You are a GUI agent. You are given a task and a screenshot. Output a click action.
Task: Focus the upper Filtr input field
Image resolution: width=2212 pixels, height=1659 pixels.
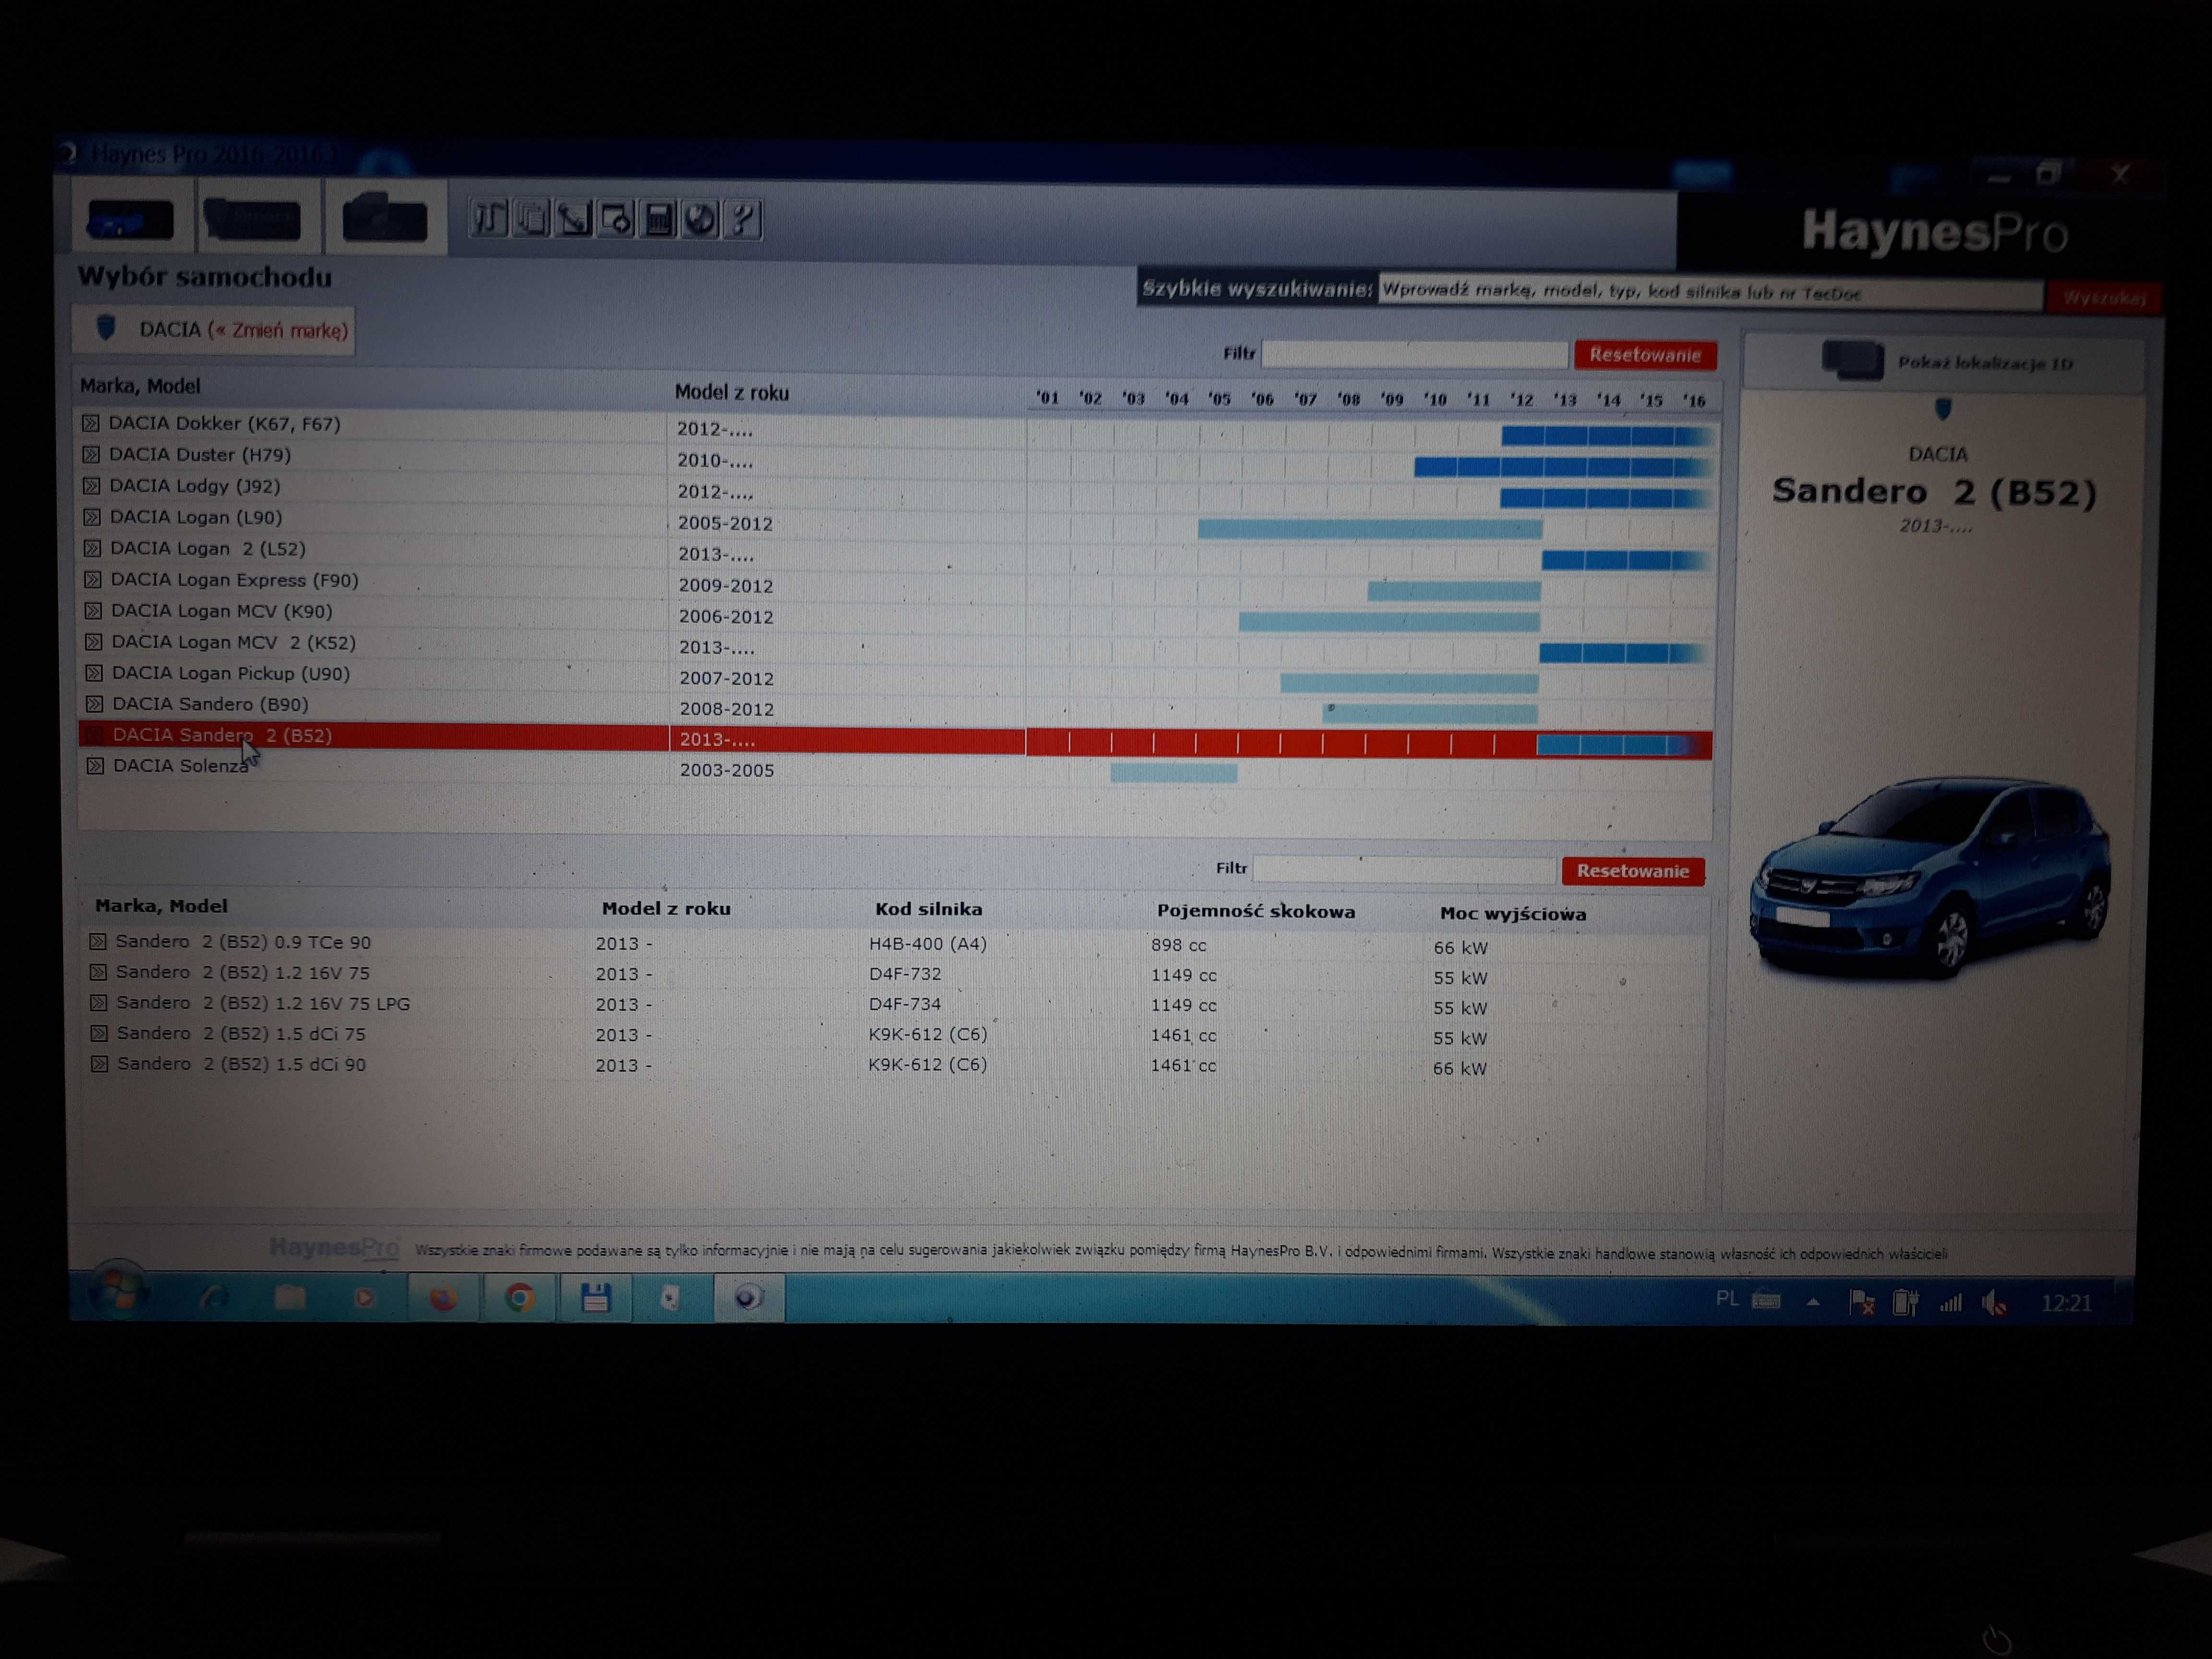click(1414, 354)
